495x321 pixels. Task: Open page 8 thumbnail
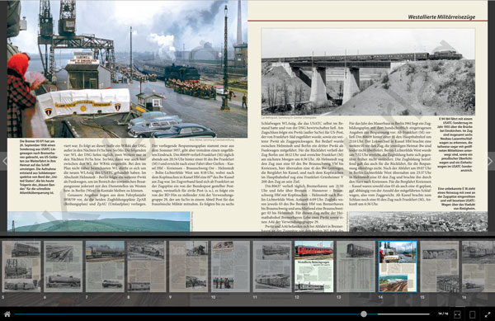tap(147, 267)
